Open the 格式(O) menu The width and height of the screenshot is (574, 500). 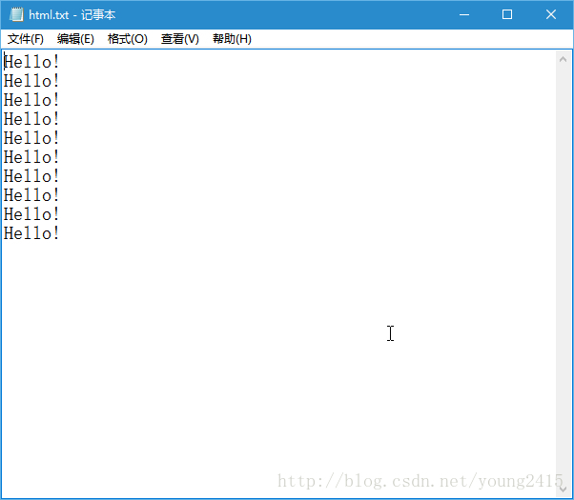tap(128, 39)
